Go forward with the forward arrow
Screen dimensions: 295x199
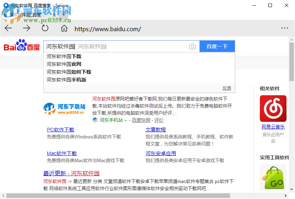coord(27,28)
